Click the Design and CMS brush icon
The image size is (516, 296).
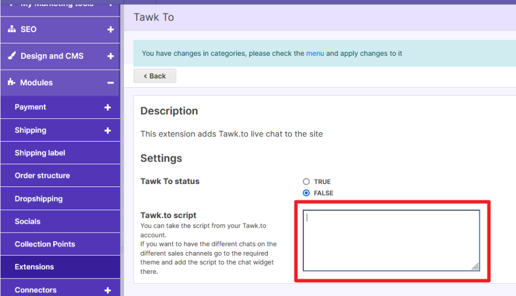tap(12, 56)
